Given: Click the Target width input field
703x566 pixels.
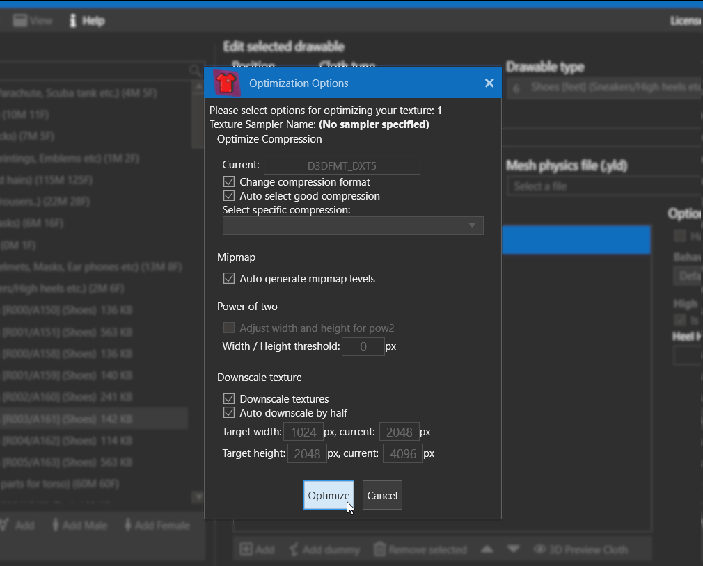Looking at the screenshot, I should (x=303, y=432).
